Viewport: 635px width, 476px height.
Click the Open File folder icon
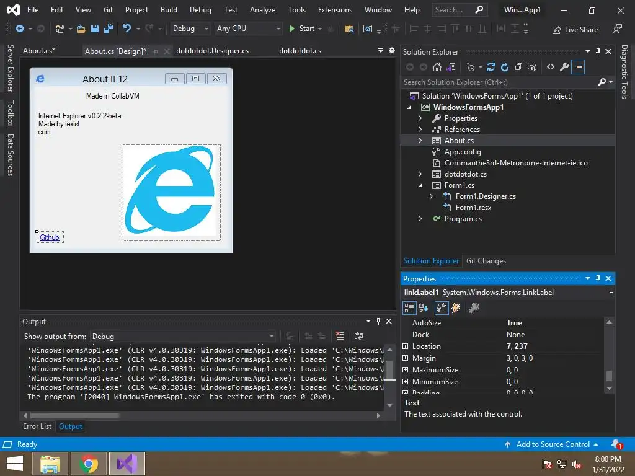[x=81, y=29]
